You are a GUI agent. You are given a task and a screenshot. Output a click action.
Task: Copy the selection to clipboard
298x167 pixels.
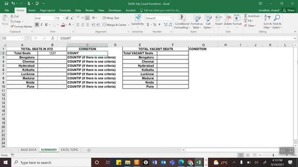click(16, 22)
